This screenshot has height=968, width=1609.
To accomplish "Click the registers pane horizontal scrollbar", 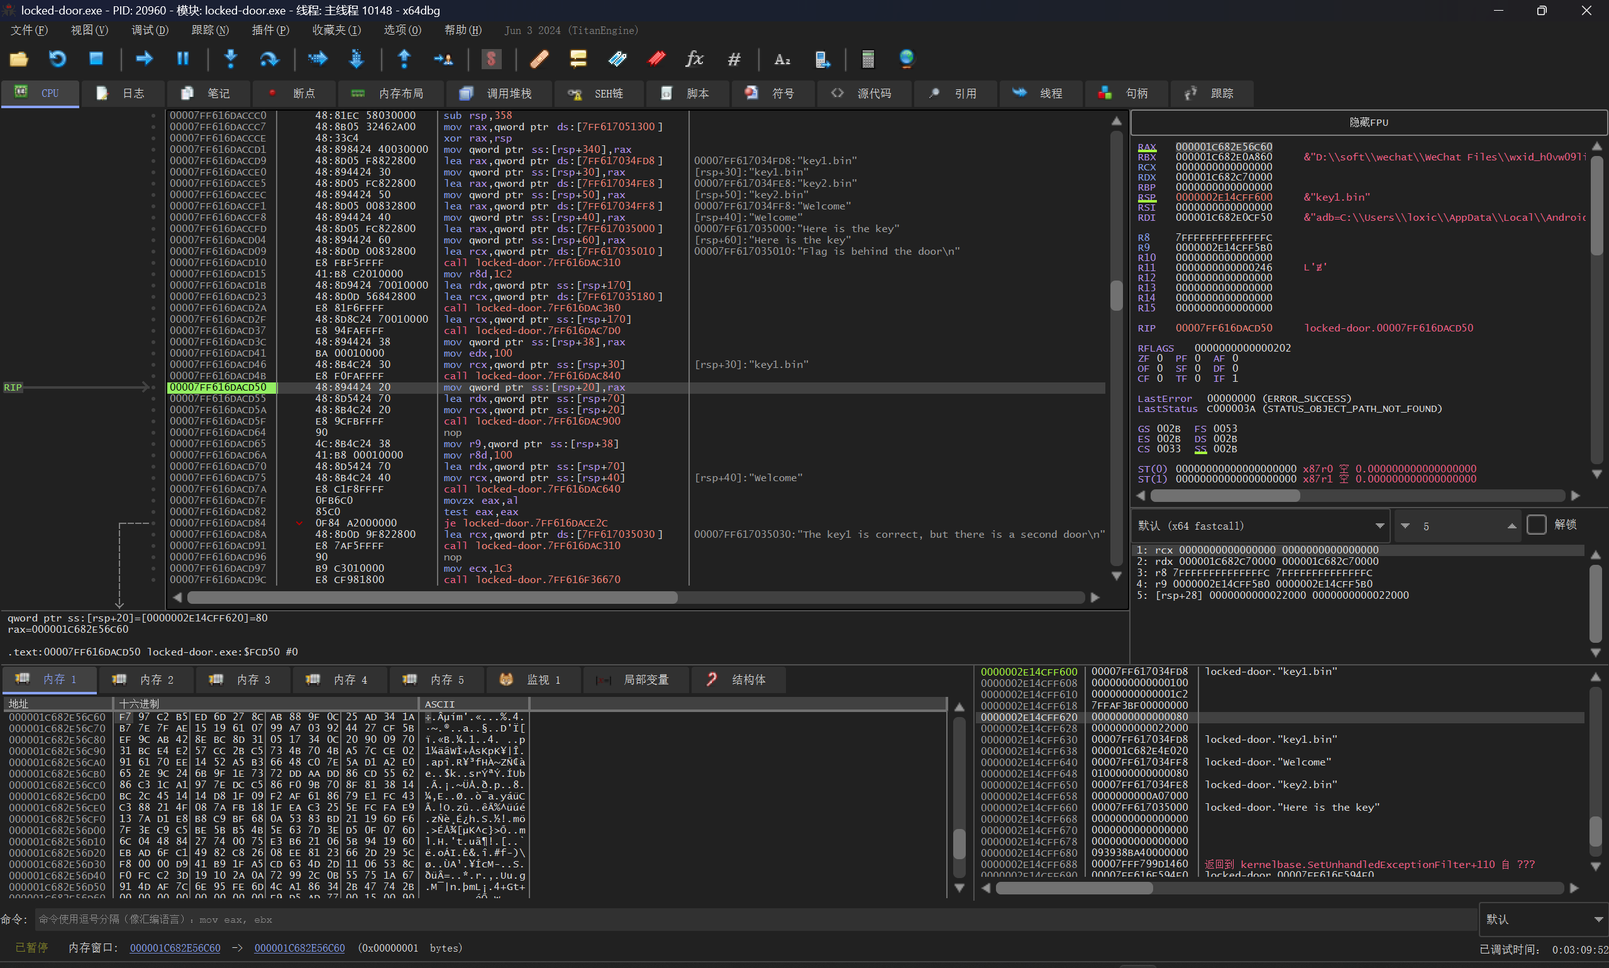I will click(1357, 496).
